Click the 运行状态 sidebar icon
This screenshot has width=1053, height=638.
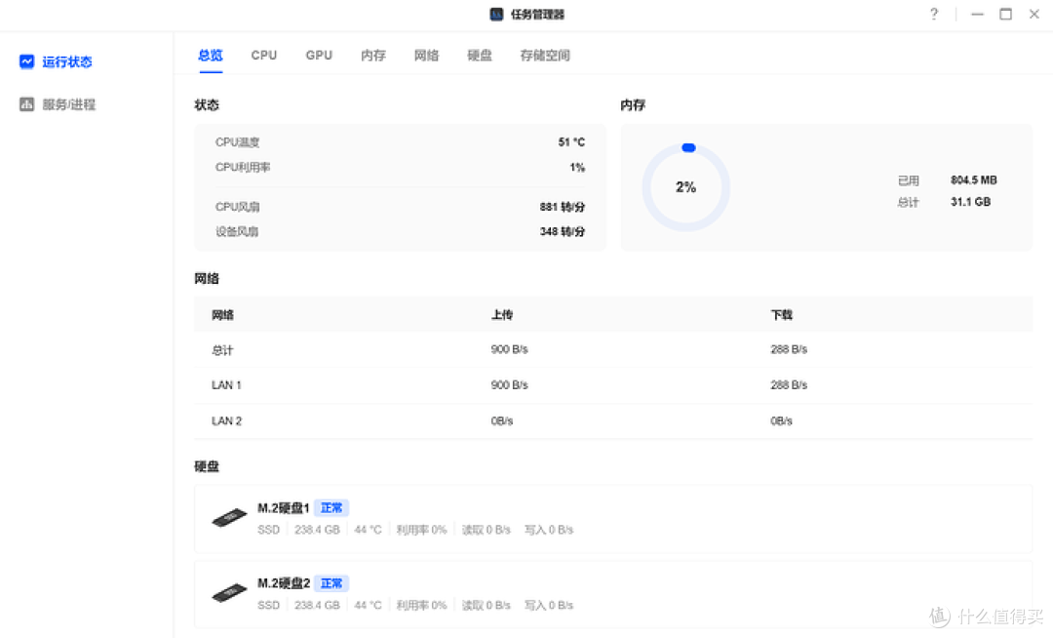pos(26,60)
